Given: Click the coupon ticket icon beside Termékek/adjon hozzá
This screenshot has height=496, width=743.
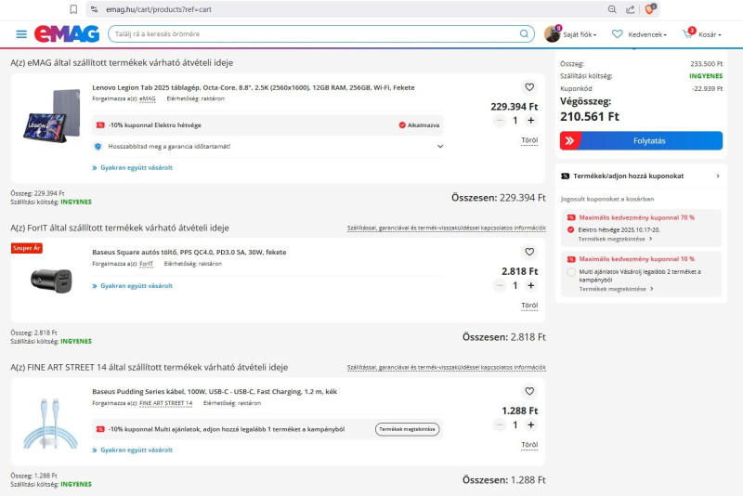Looking at the screenshot, I should coord(565,176).
